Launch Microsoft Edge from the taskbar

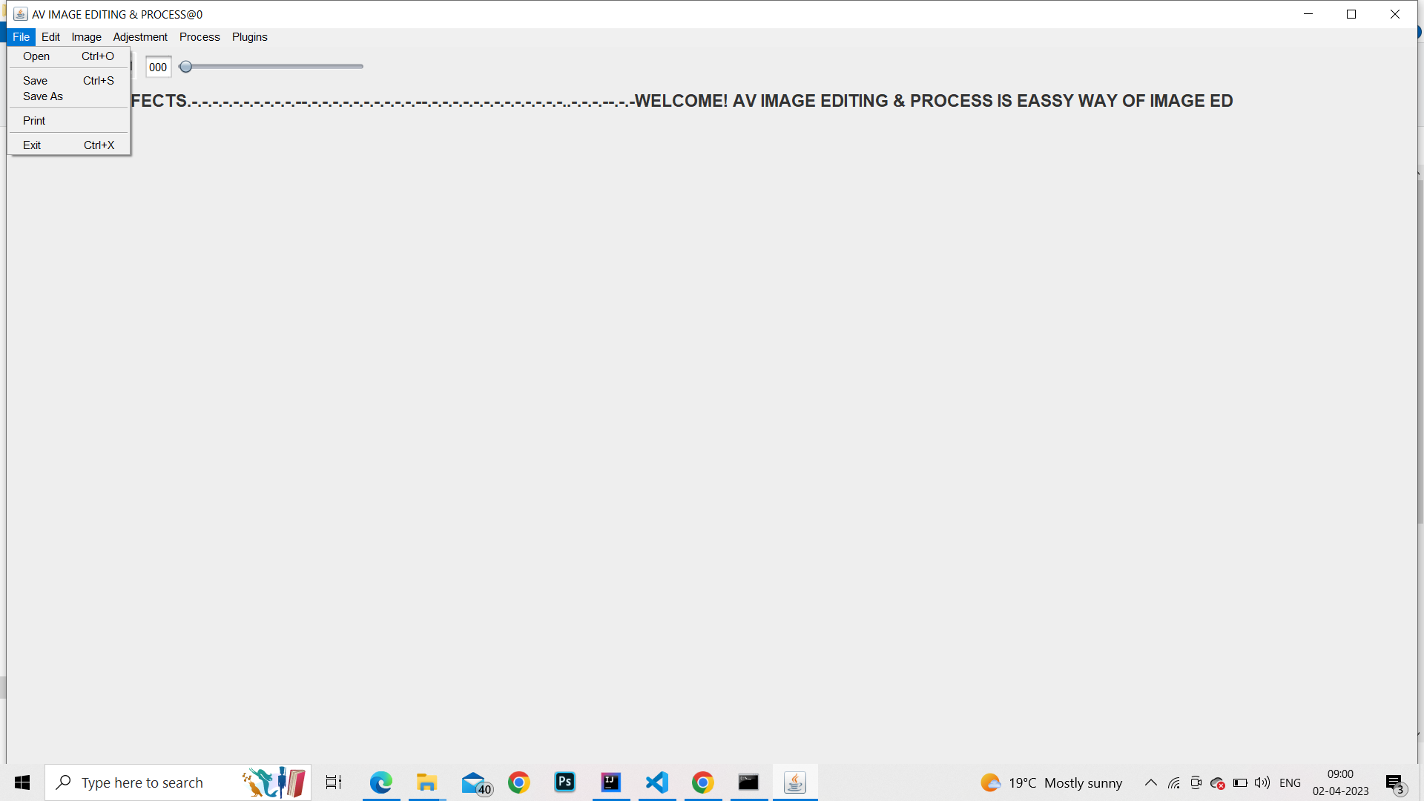381,782
